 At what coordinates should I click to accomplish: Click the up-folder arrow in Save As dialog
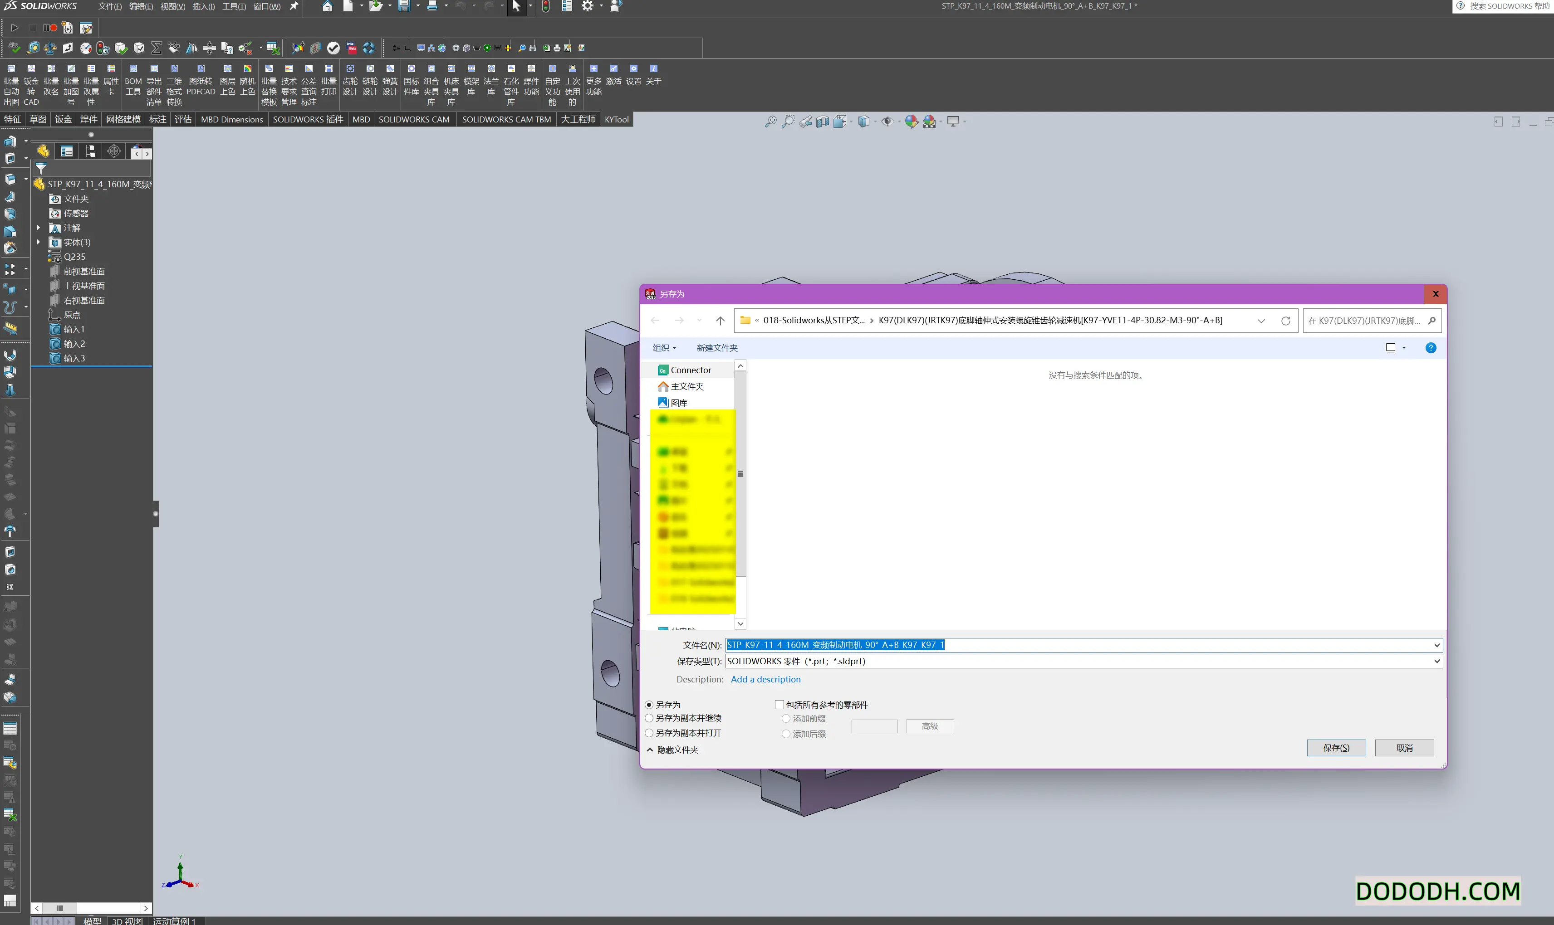720,321
